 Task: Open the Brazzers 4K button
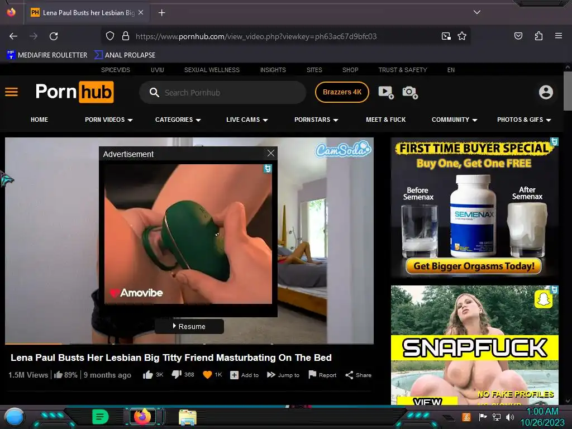tap(342, 92)
